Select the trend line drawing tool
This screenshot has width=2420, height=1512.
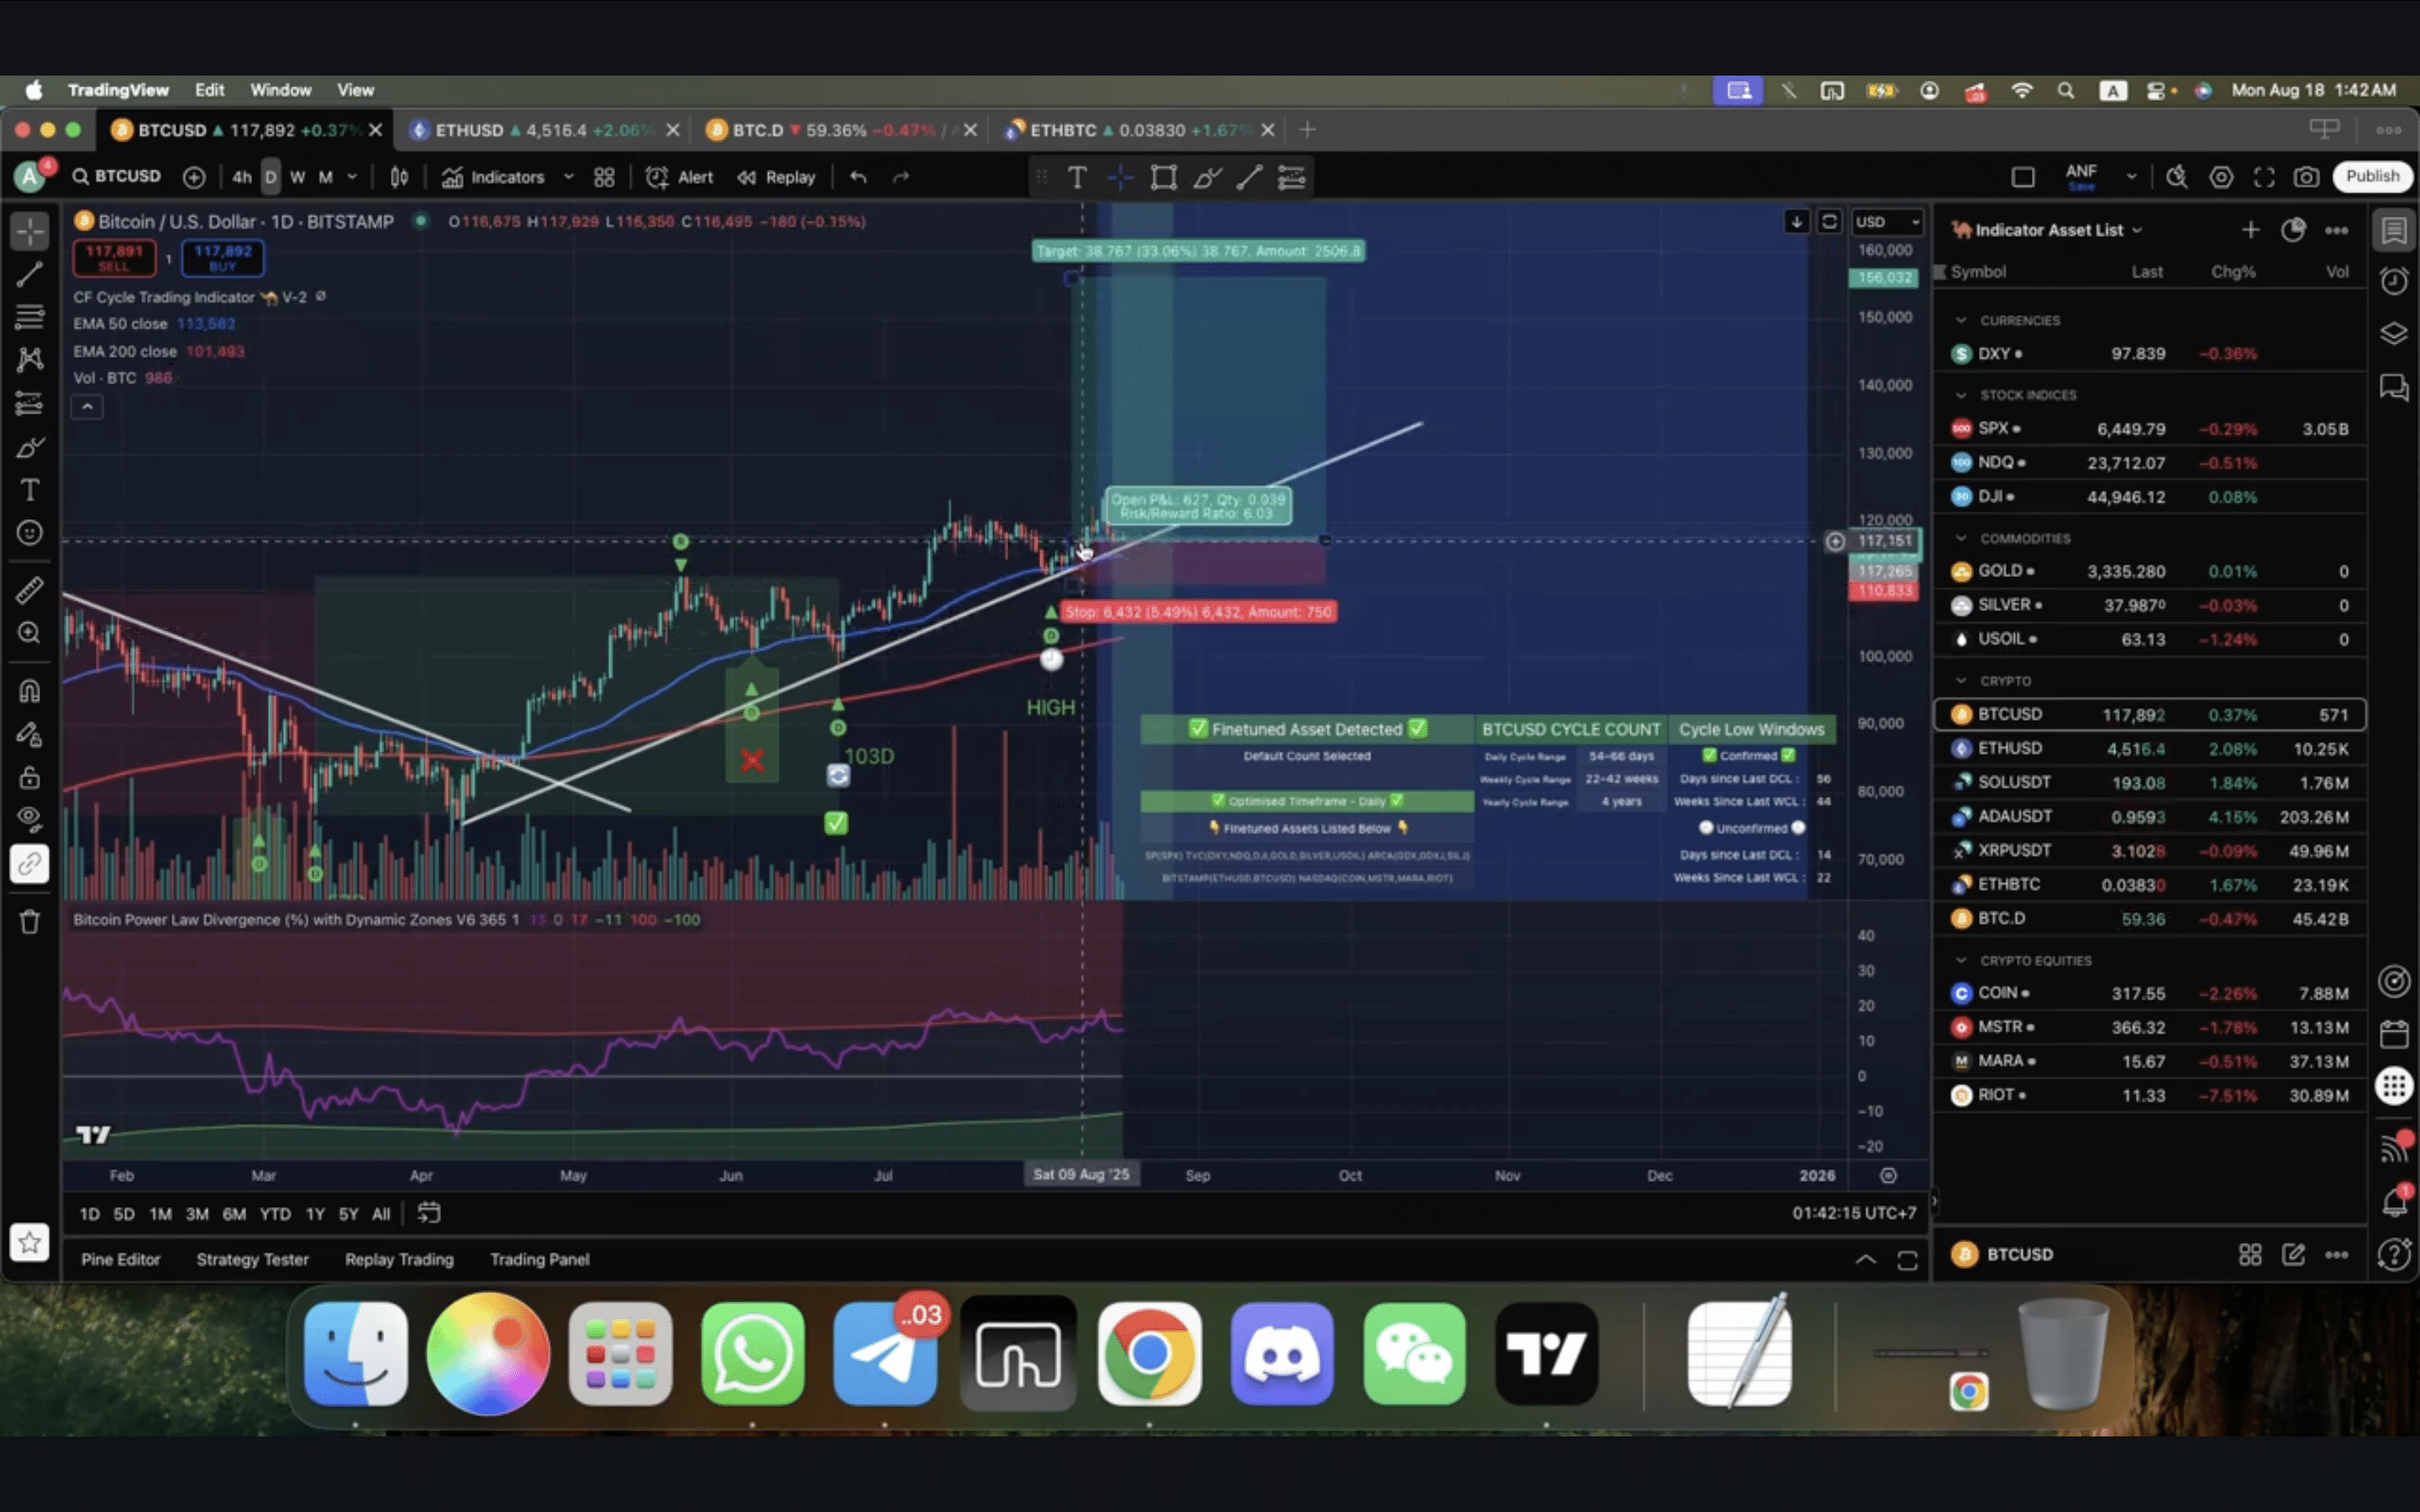pyautogui.click(x=29, y=274)
